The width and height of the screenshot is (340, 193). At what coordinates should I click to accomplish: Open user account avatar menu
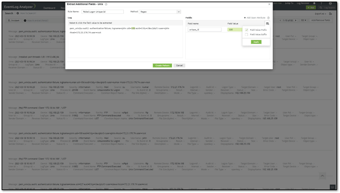(330, 3)
